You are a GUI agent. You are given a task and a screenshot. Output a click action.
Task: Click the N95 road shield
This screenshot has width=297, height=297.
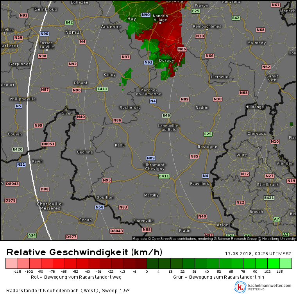tap(107, 180)
